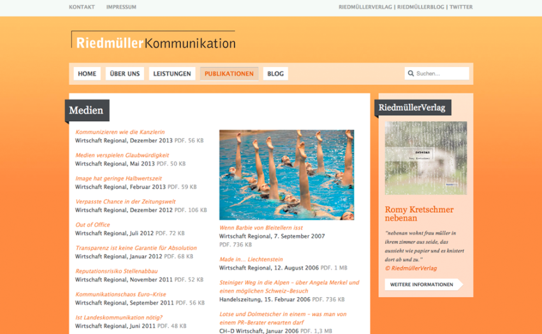Click the magnifier search icon
Image resolution: width=542 pixels, height=334 pixels.
(x=411, y=73)
